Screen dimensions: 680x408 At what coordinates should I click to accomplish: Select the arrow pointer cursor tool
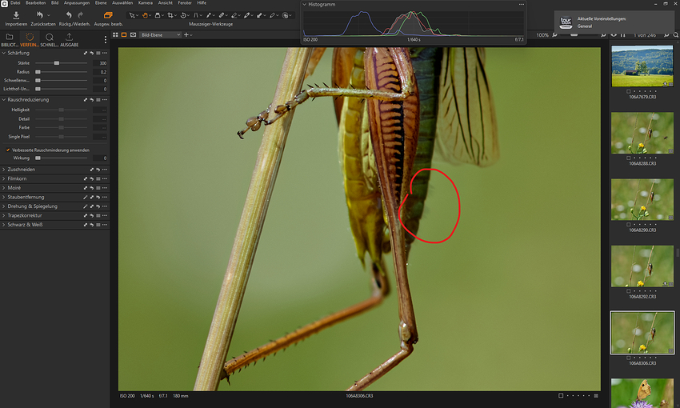132,15
